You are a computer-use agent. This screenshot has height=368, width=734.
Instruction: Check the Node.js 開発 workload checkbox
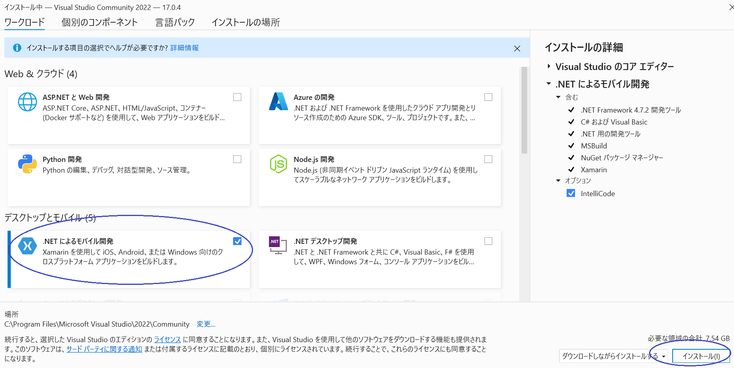pyautogui.click(x=488, y=159)
